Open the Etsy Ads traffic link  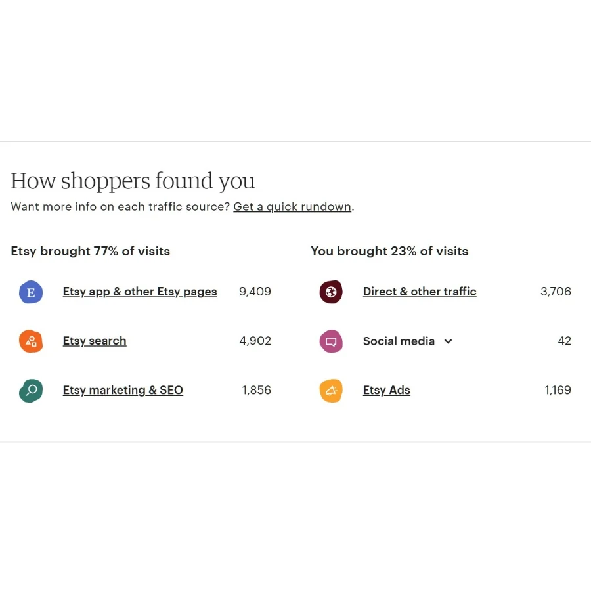tap(386, 390)
